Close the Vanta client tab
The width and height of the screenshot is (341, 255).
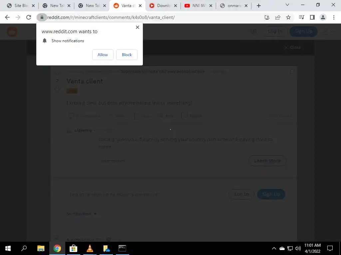(x=140, y=6)
